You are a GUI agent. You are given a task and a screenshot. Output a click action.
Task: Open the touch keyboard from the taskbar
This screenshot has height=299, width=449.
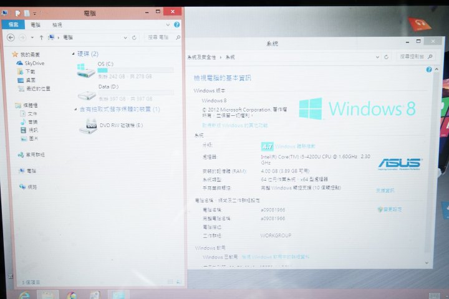click(x=434, y=295)
